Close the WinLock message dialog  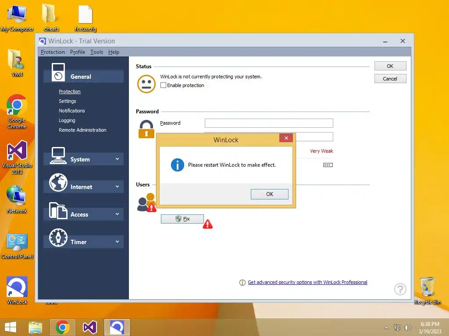(286, 138)
